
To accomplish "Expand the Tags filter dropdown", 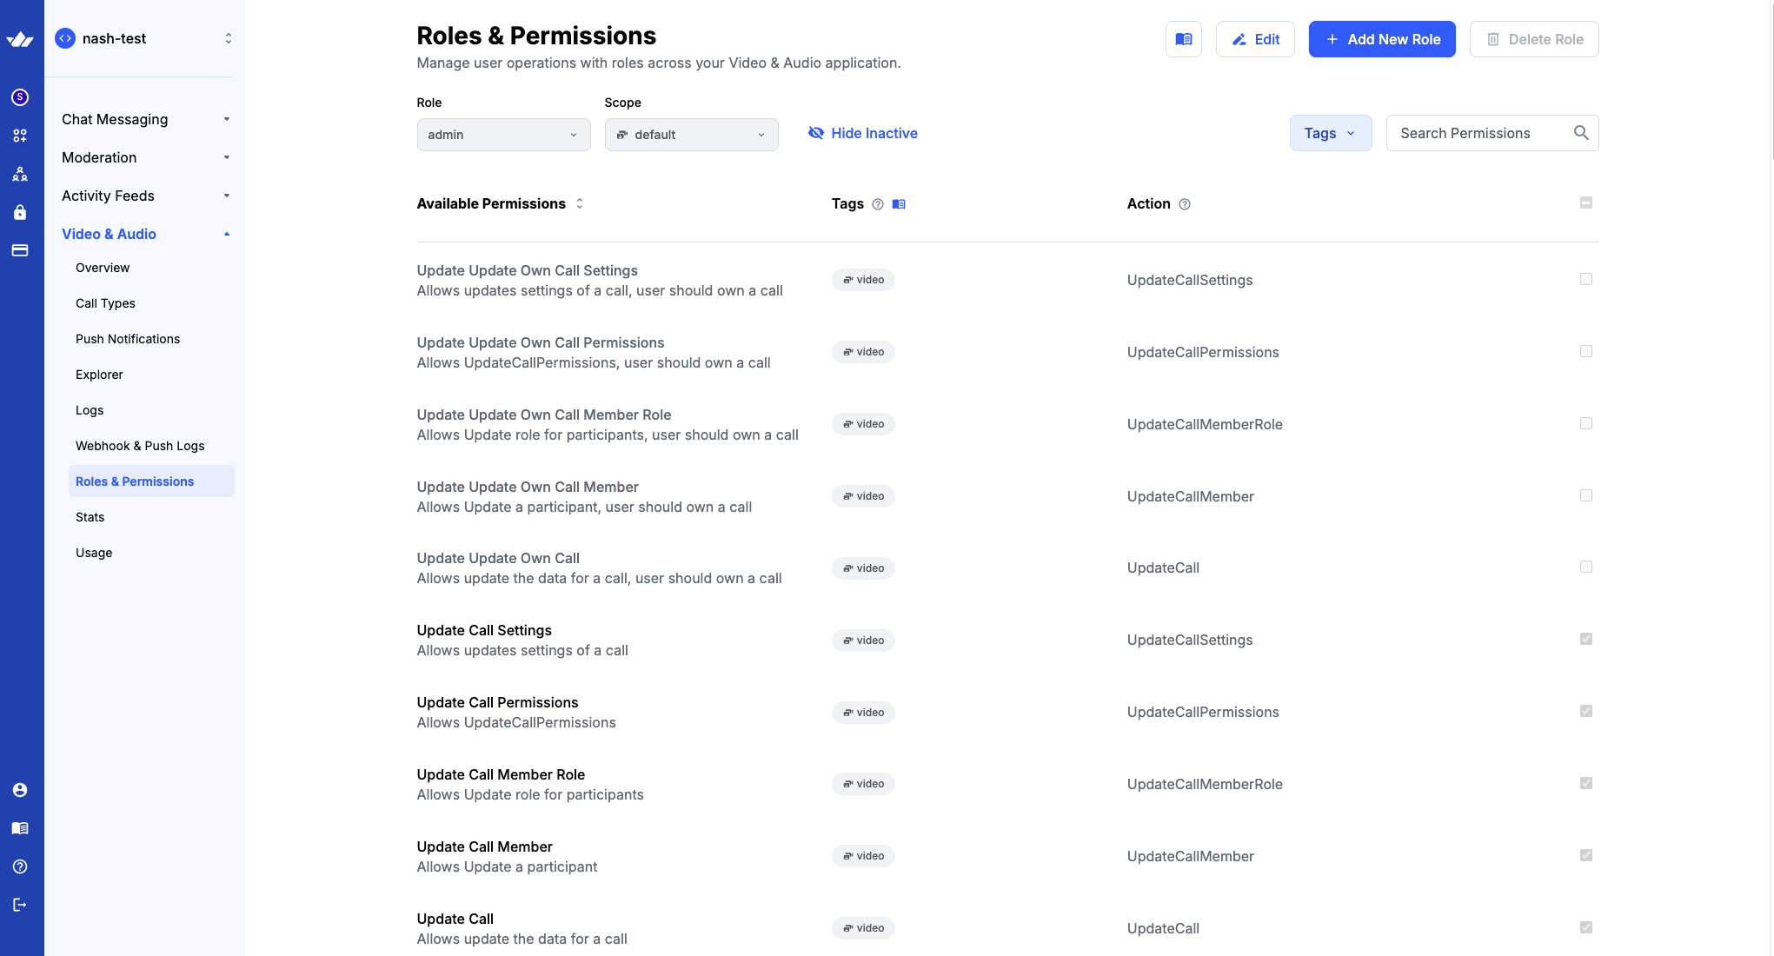I will click(1330, 133).
